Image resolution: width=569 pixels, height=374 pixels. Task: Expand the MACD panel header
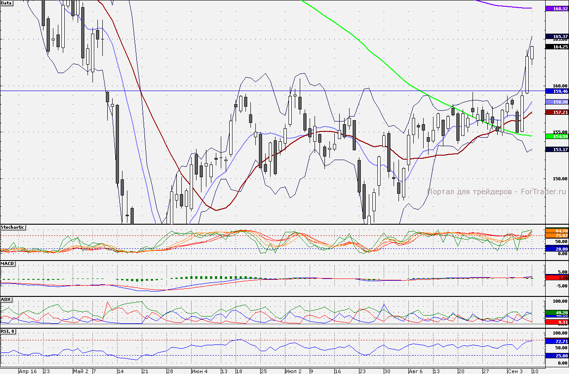7,263
